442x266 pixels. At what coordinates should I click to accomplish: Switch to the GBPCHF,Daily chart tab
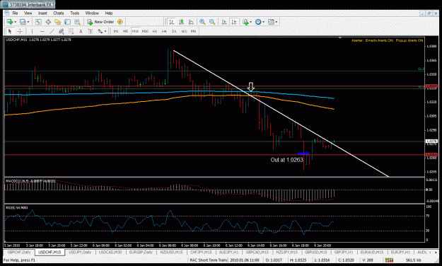coord(19,252)
